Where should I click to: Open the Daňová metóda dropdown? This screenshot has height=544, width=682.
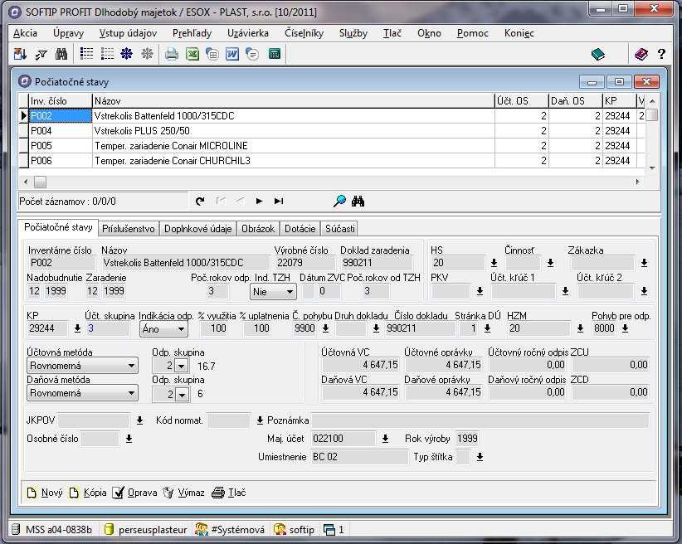pos(83,393)
